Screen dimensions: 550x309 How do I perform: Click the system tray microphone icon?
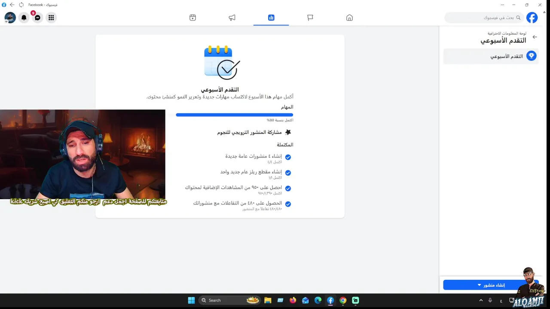click(x=490, y=300)
